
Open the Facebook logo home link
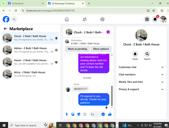(x=6, y=19)
